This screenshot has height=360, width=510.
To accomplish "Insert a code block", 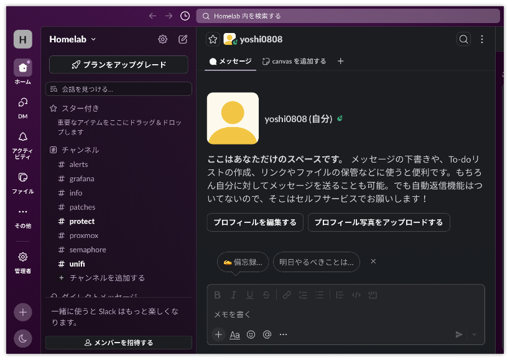I will [x=373, y=295].
